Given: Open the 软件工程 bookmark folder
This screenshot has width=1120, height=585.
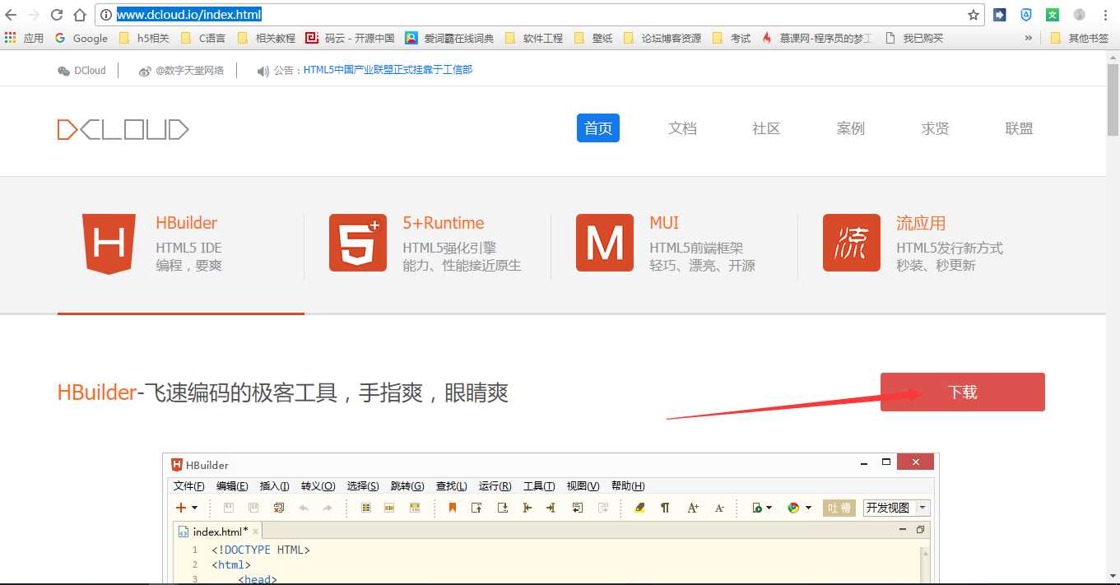Looking at the screenshot, I should click(533, 38).
